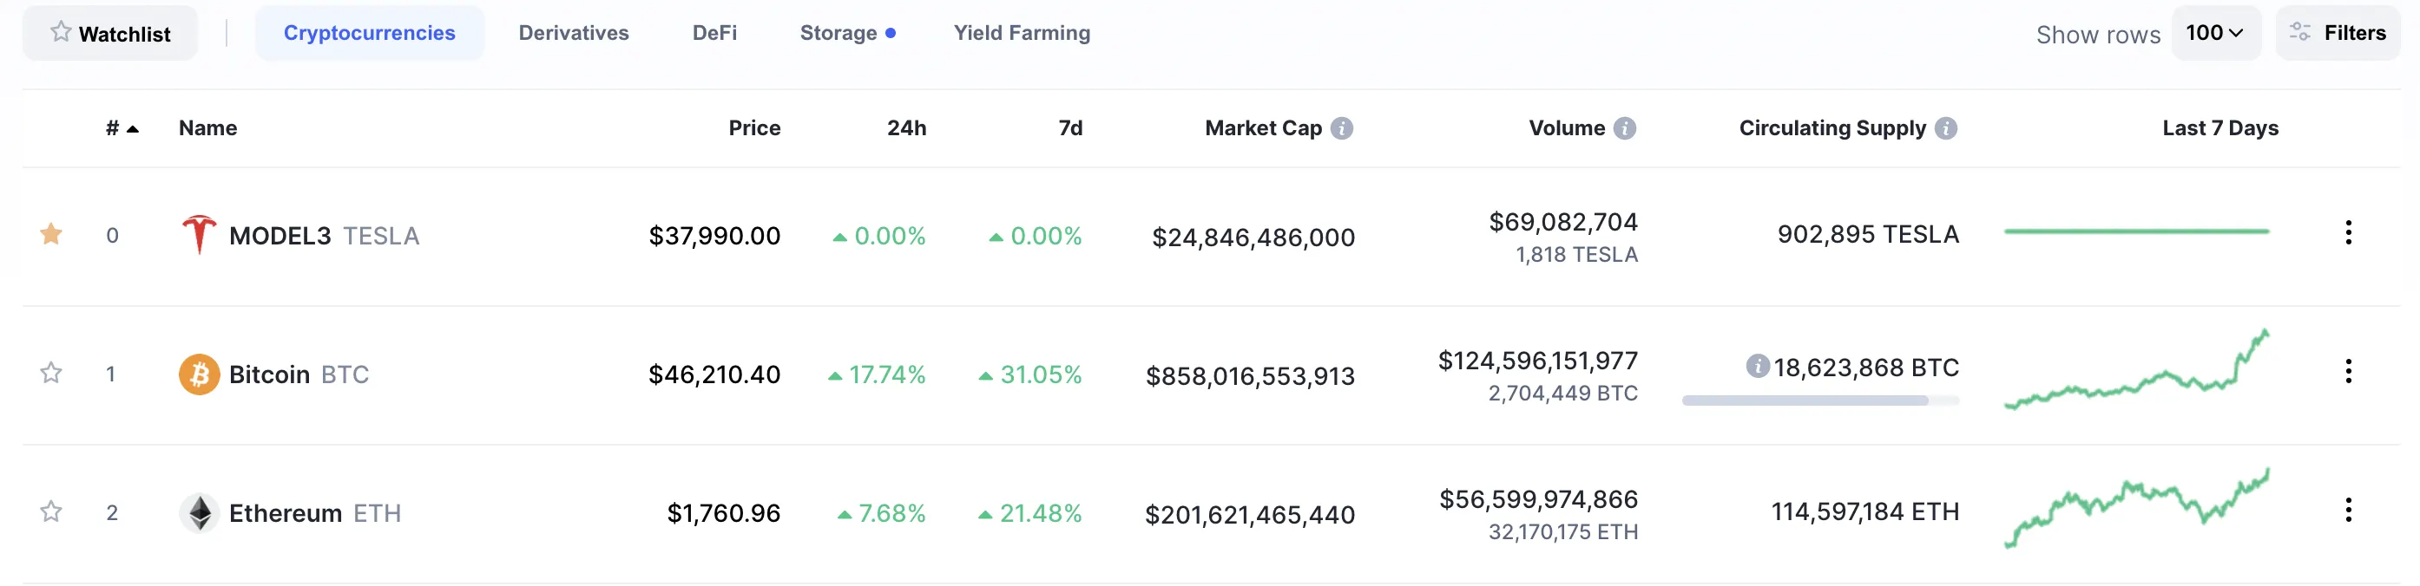Switch to the Derivatives tab
This screenshot has width=2420, height=586.
573,33
